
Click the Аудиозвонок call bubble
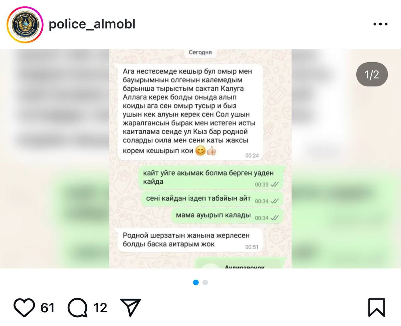[238, 263]
